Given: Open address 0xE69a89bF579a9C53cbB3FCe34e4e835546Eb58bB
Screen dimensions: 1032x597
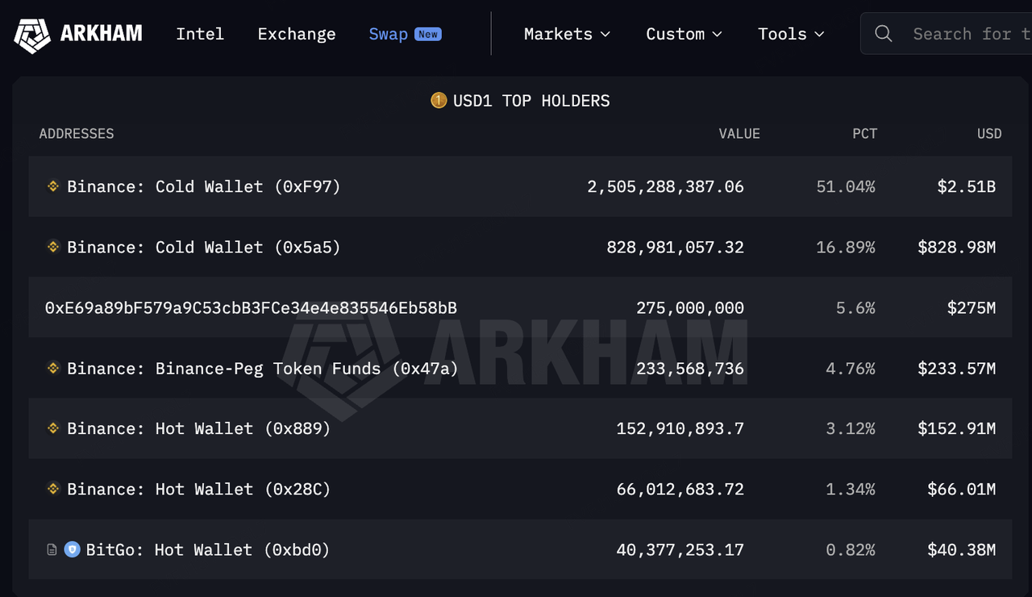Looking at the screenshot, I should click(x=251, y=307).
